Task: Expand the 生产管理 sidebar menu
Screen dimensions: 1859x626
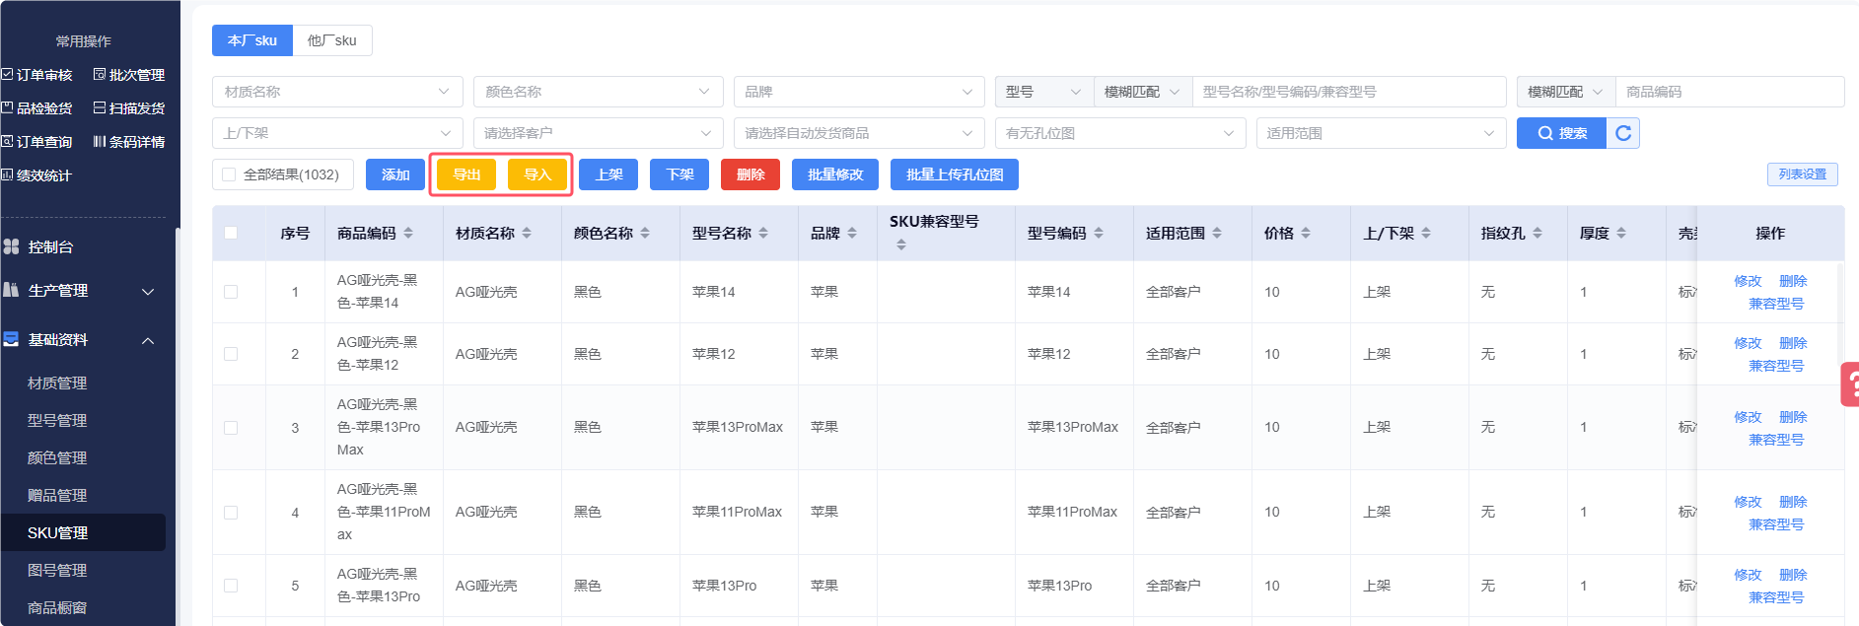Action: (x=79, y=291)
